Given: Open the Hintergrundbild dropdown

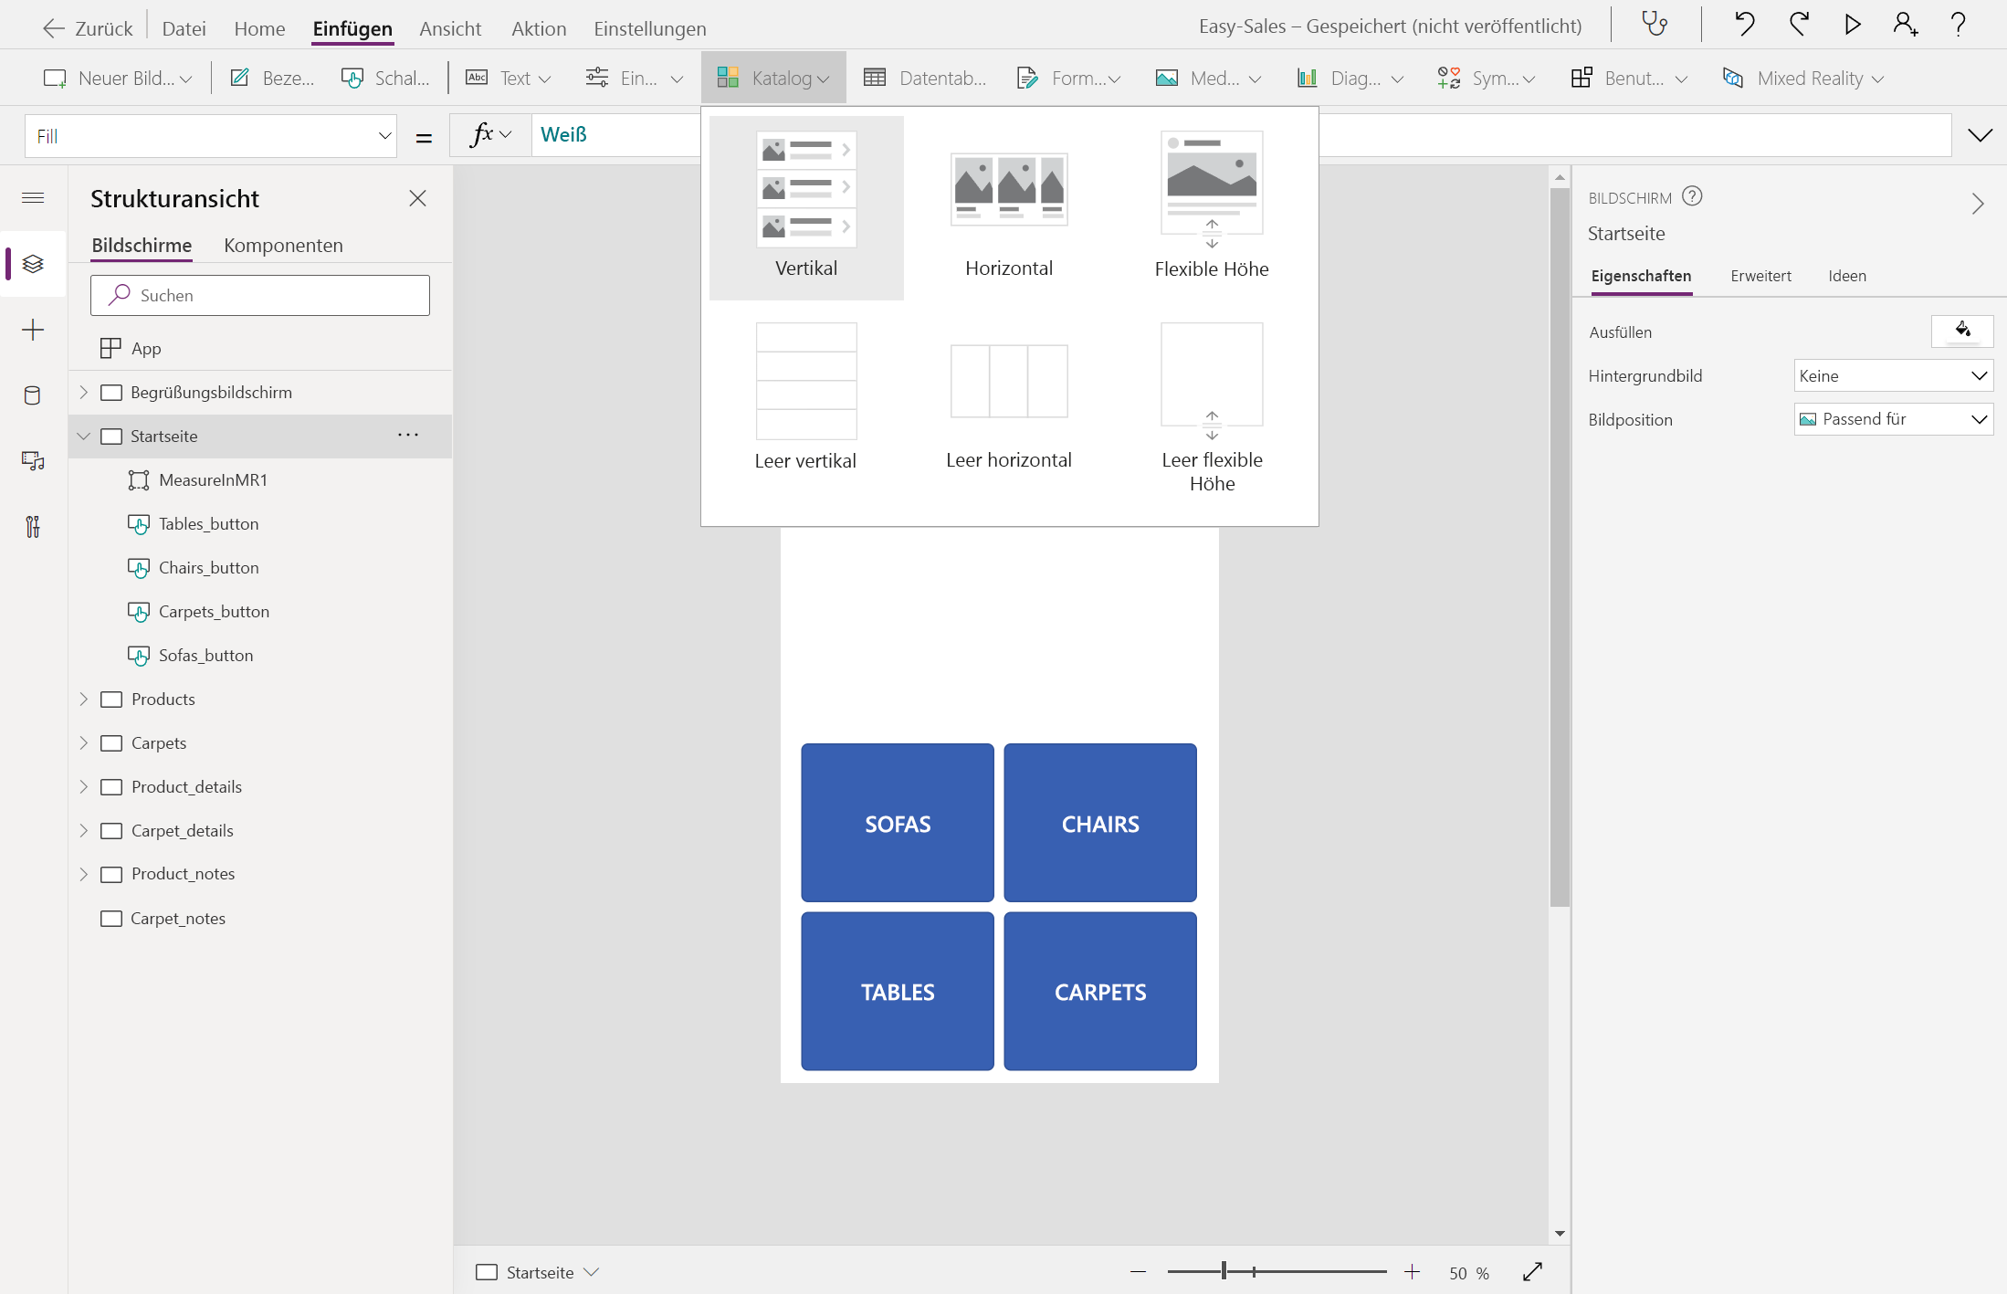Looking at the screenshot, I should pyautogui.click(x=1893, y=375).
